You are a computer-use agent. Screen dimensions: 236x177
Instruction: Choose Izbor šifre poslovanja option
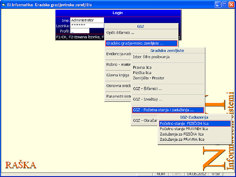pos(151,57)
